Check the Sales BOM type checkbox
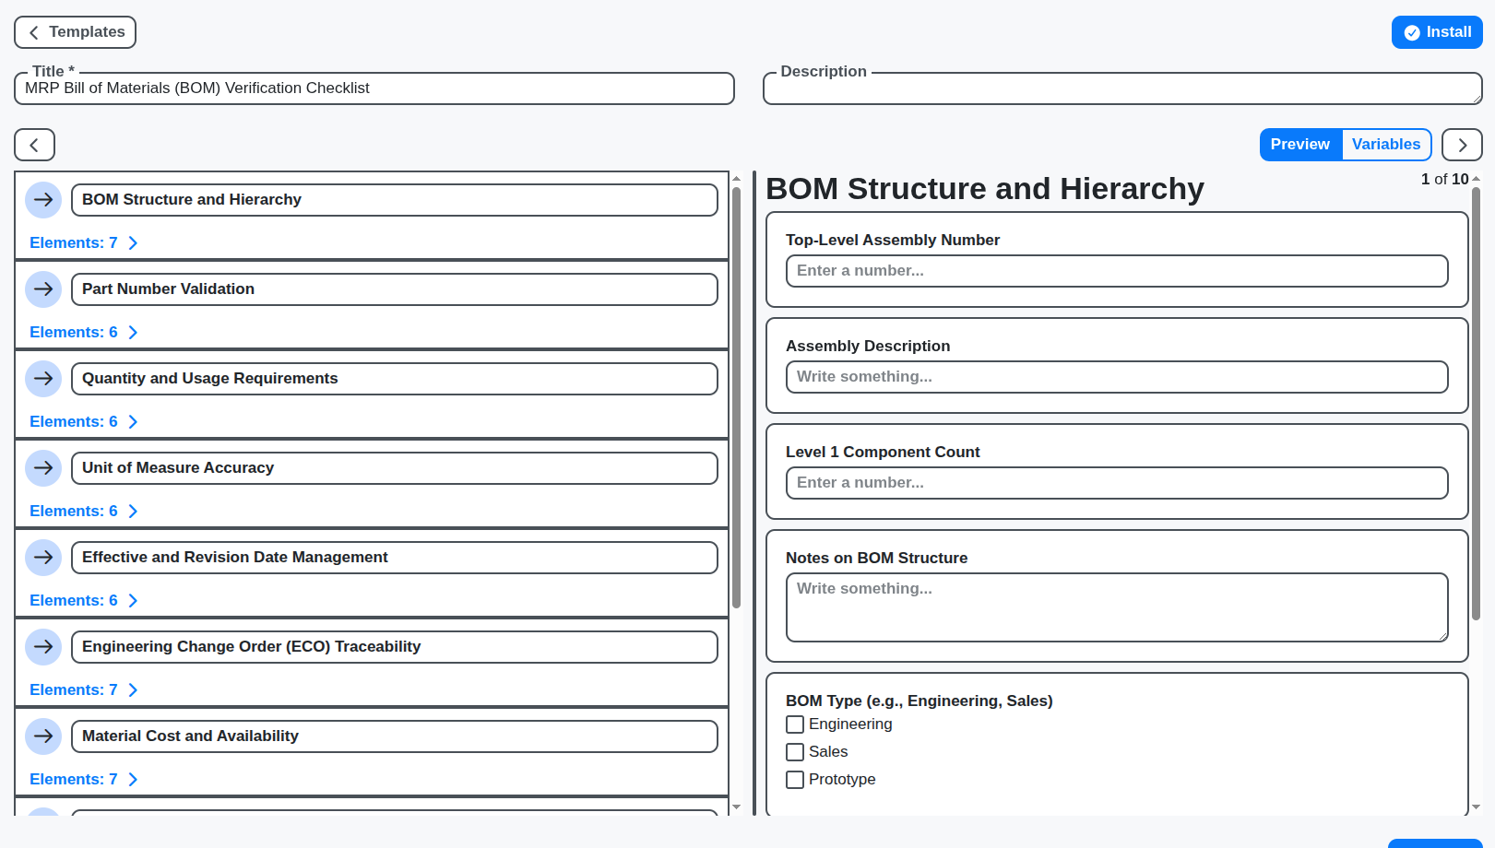 coord(794,752)
